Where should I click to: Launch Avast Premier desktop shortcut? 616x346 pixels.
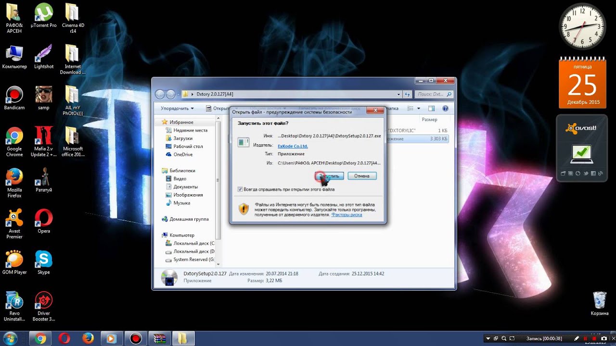[14, 224]
